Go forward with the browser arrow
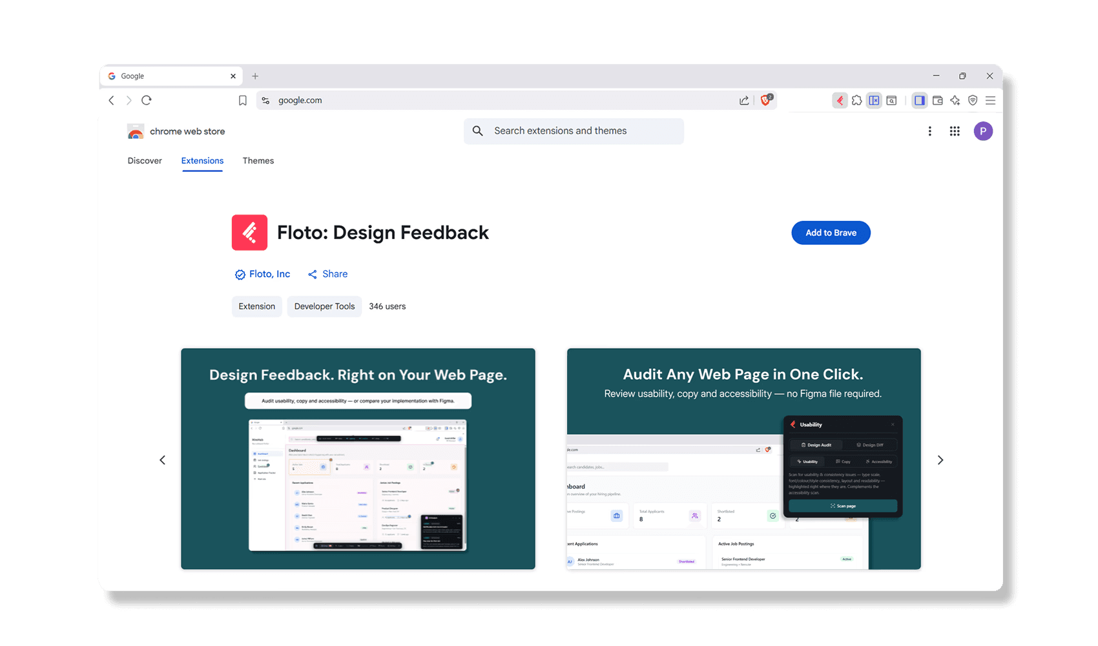 129,100
